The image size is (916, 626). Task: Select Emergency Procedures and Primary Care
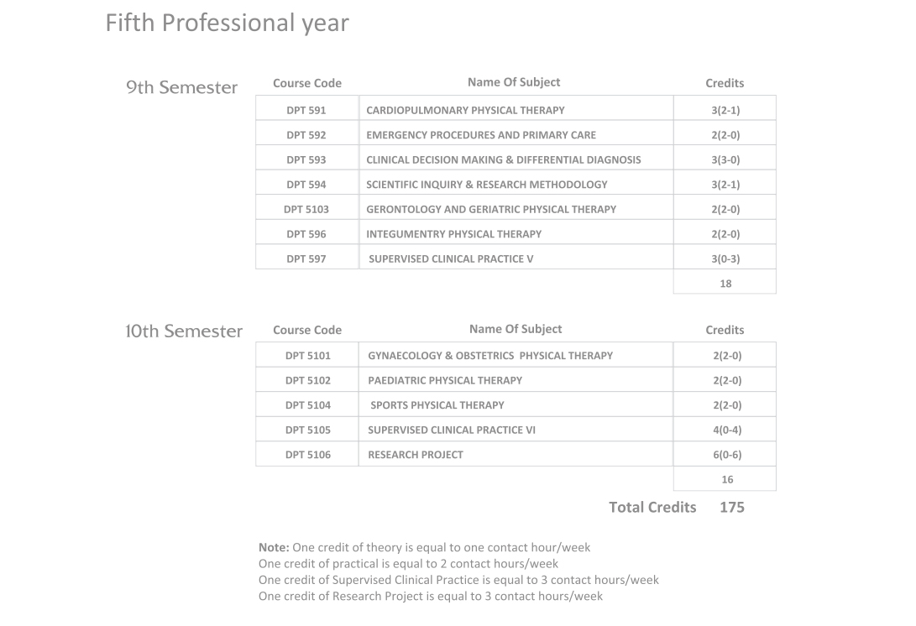(x=481, y=135)
